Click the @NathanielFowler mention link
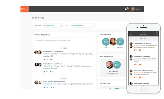164x99 pixels. 50,84
